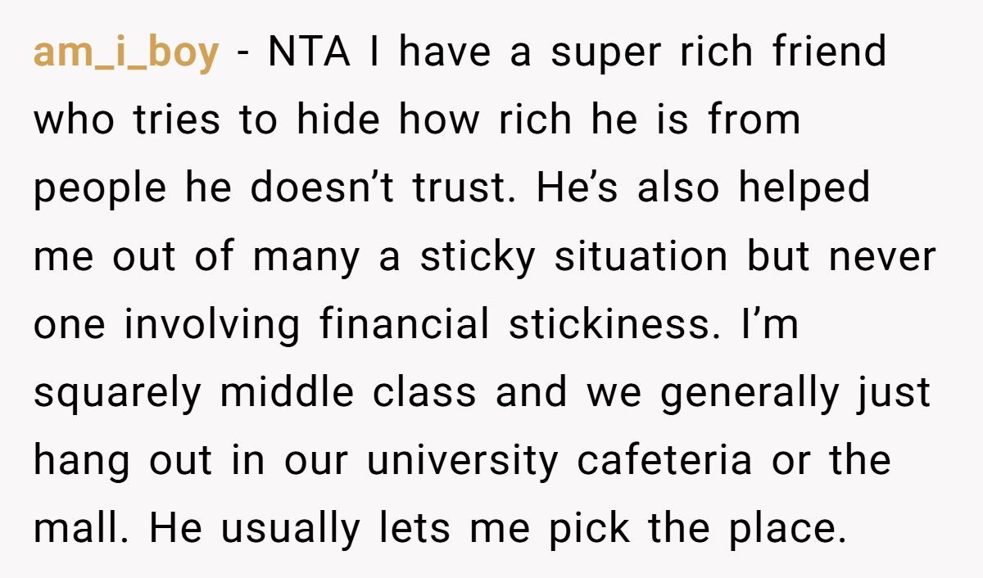Click on the word "university"
The image size is (983, 578).
tap(461, 461)
